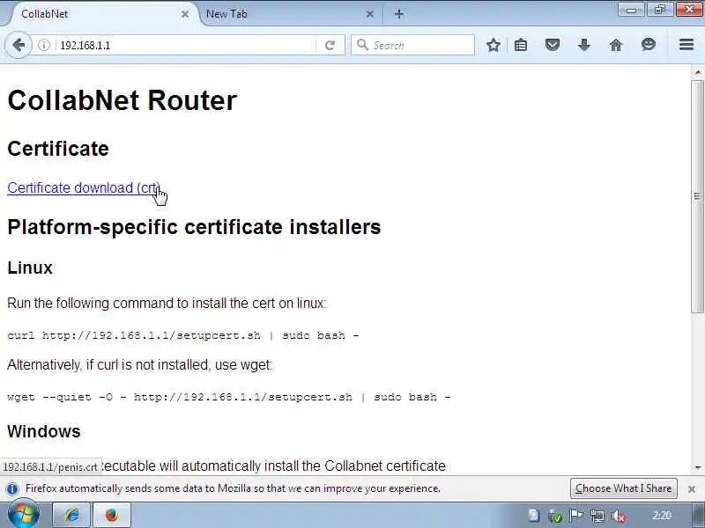Click the Action Center flag tray icon
The image size is (705, 528).
(576, 516)
